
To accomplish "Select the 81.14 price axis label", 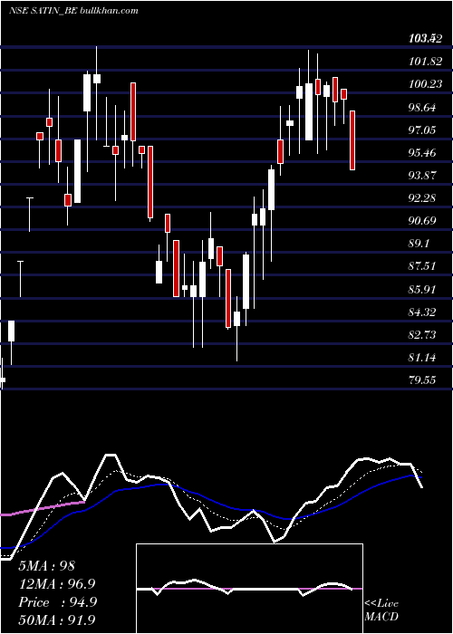I will tap(422, 358).
